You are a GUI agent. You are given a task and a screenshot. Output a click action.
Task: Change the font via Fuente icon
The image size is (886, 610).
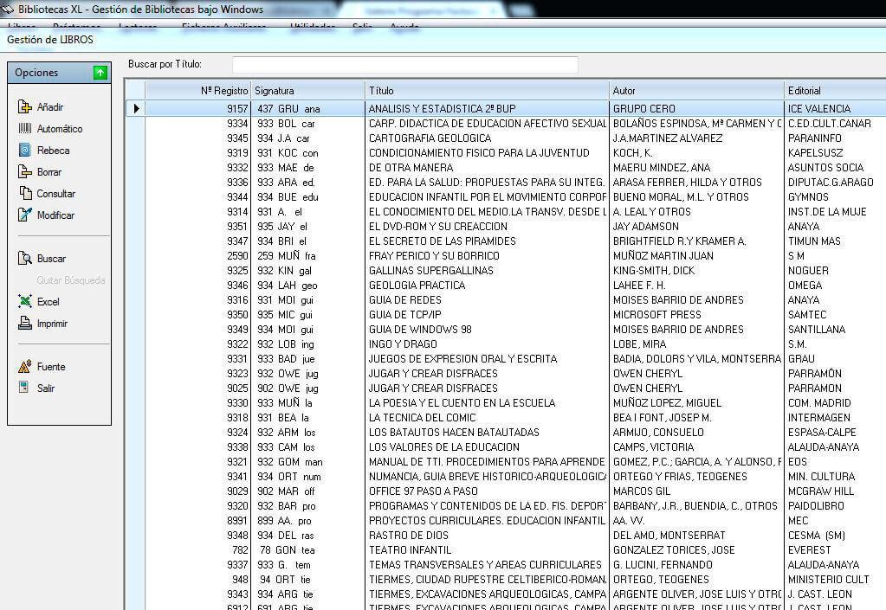(x=24, y=367)
